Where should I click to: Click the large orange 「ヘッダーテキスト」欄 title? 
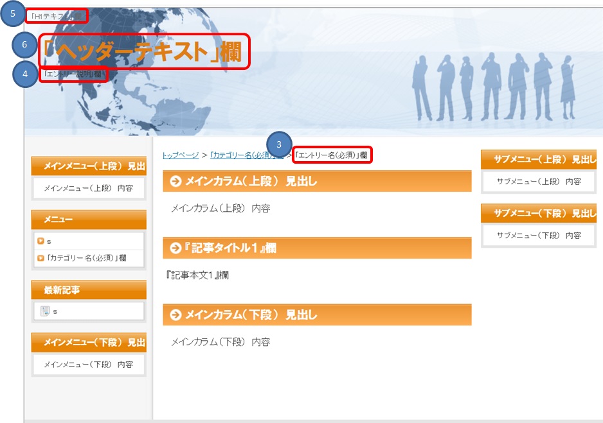[143, 51]
